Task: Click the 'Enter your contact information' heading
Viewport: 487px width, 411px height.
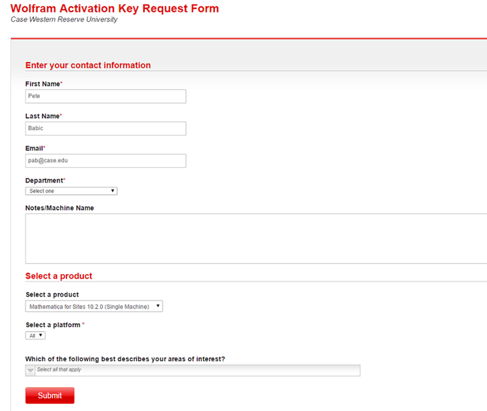Action: point(88,65)
